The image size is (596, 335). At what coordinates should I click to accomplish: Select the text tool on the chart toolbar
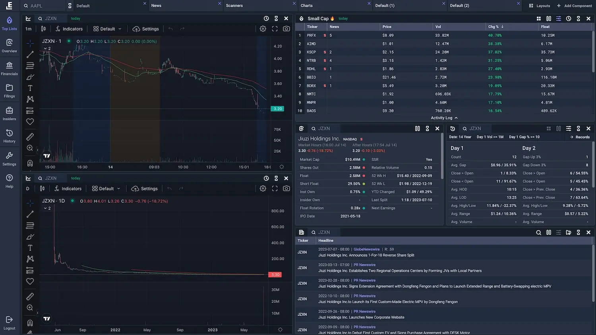[30, 88]
